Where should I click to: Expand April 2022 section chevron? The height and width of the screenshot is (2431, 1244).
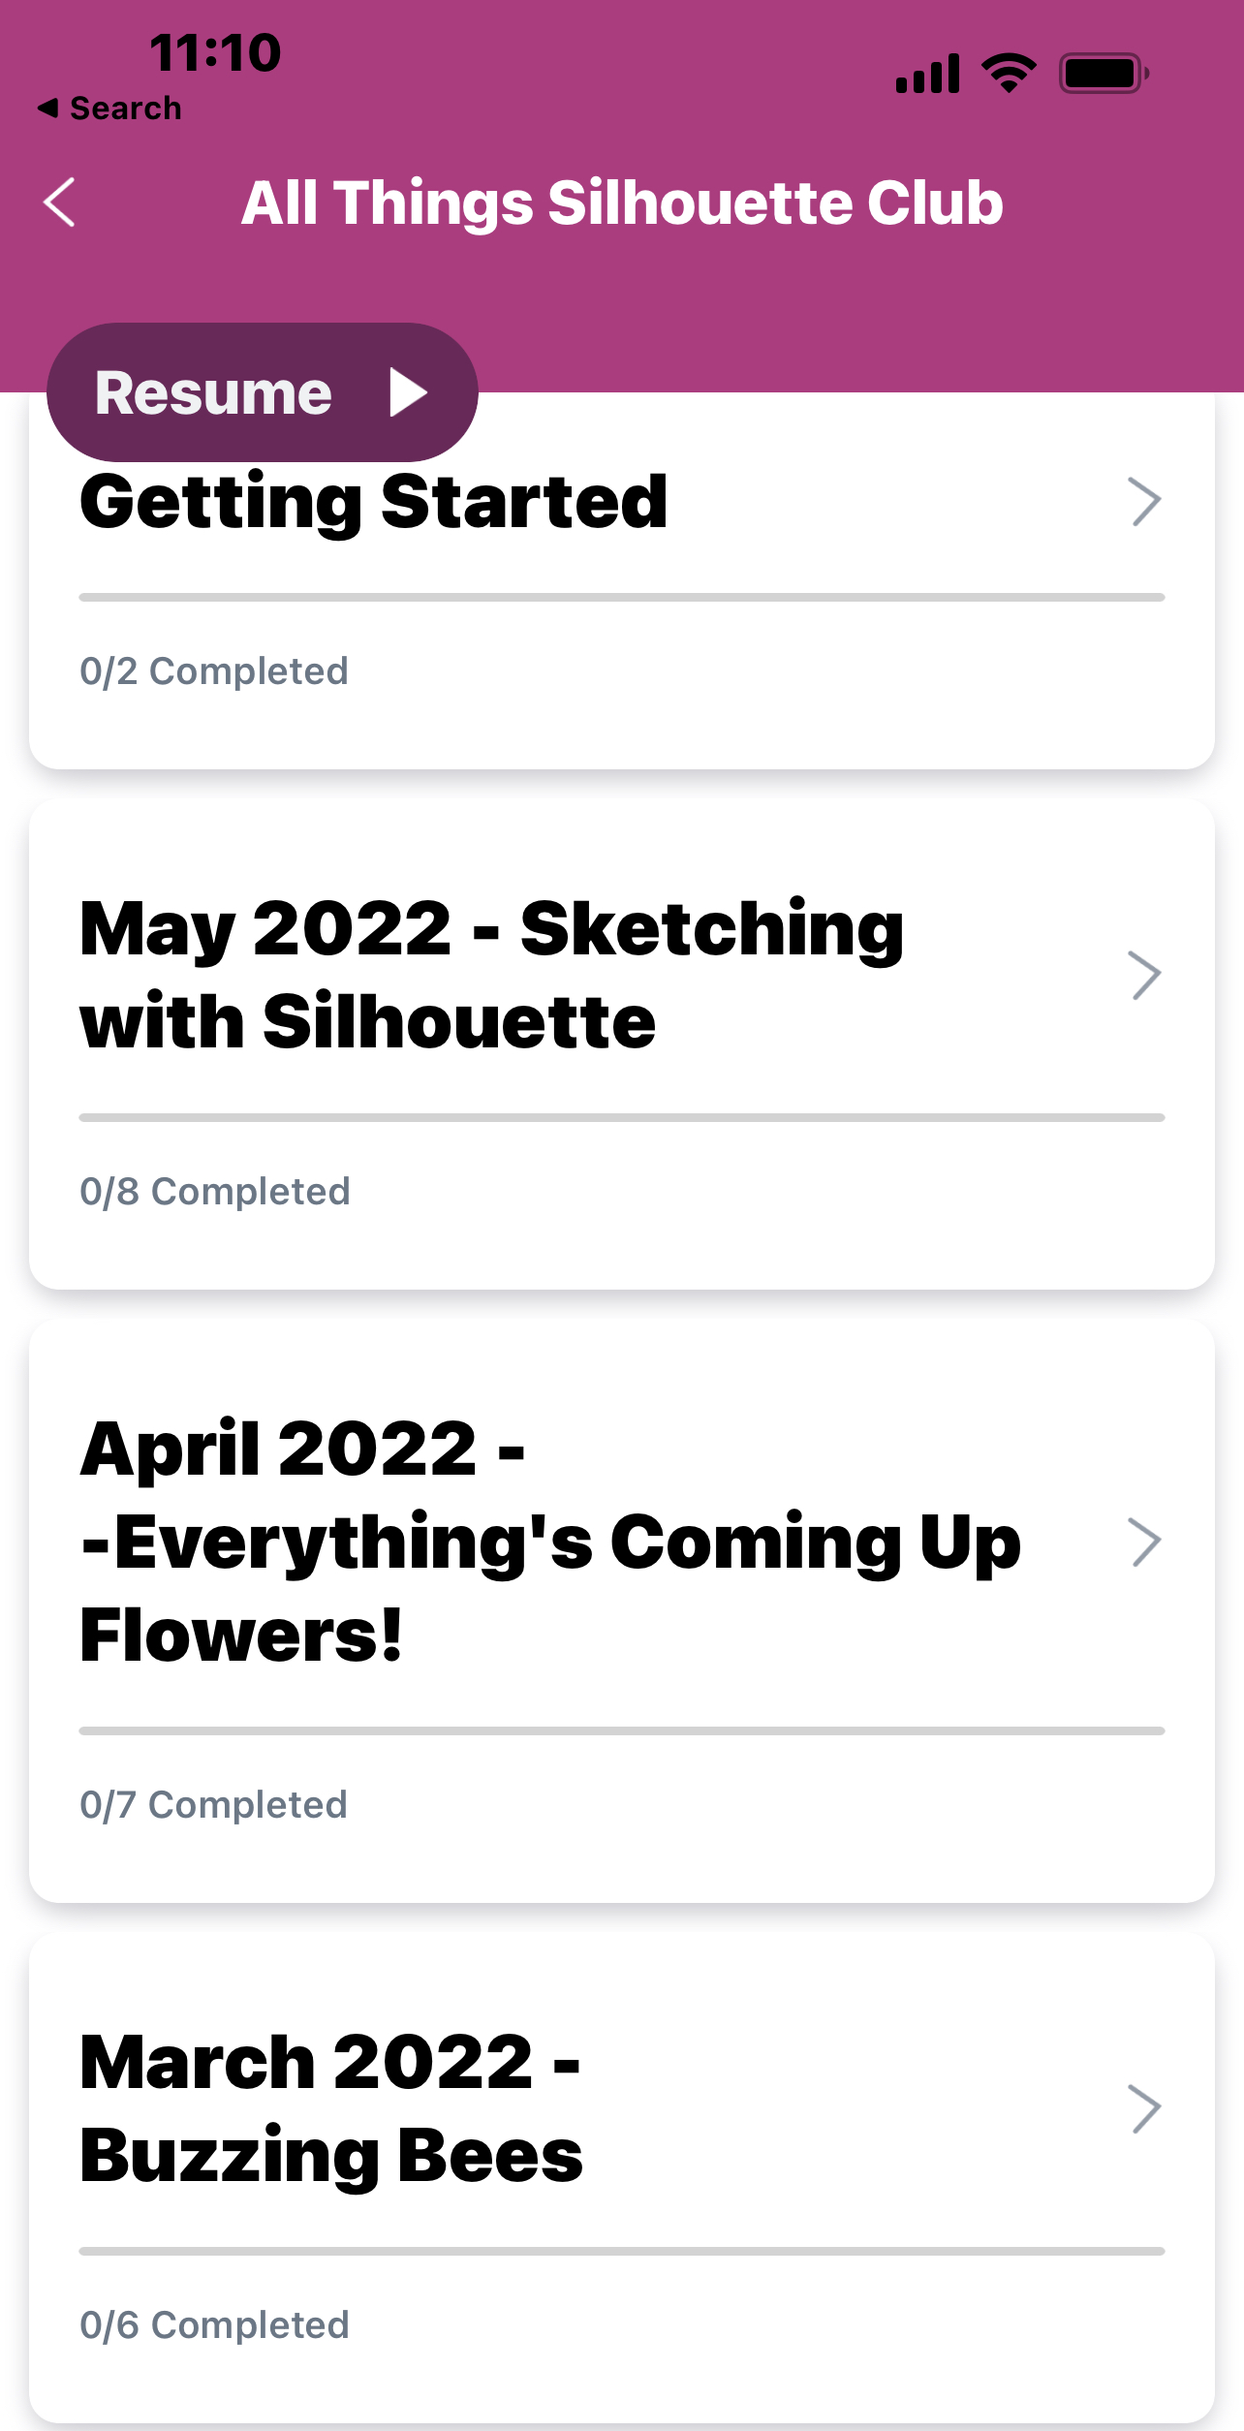(x=1145, y=1542)
